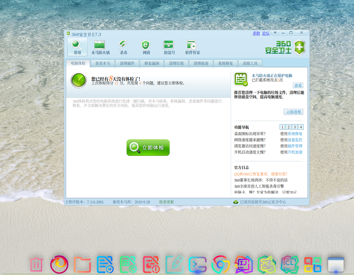This screenshot has height=275, width=354.
Task: Switch to the 清理插件 tab
Action: [127, 63]
